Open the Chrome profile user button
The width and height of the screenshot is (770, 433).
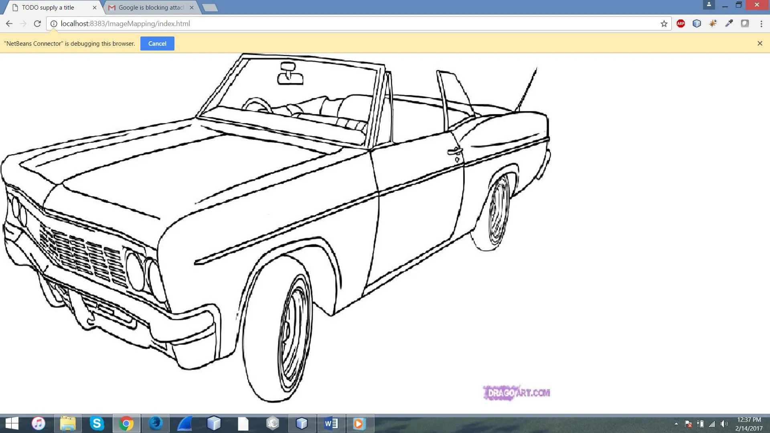click(x=709, y=5)
